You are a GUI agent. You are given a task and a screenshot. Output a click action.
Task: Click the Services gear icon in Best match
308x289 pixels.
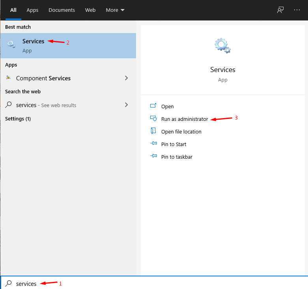pyautogui.click(x=11, y=44)
